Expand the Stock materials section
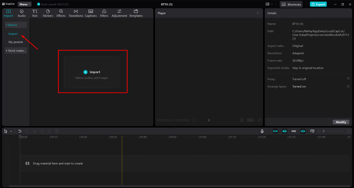354x188 pixels. click(16, 50)
